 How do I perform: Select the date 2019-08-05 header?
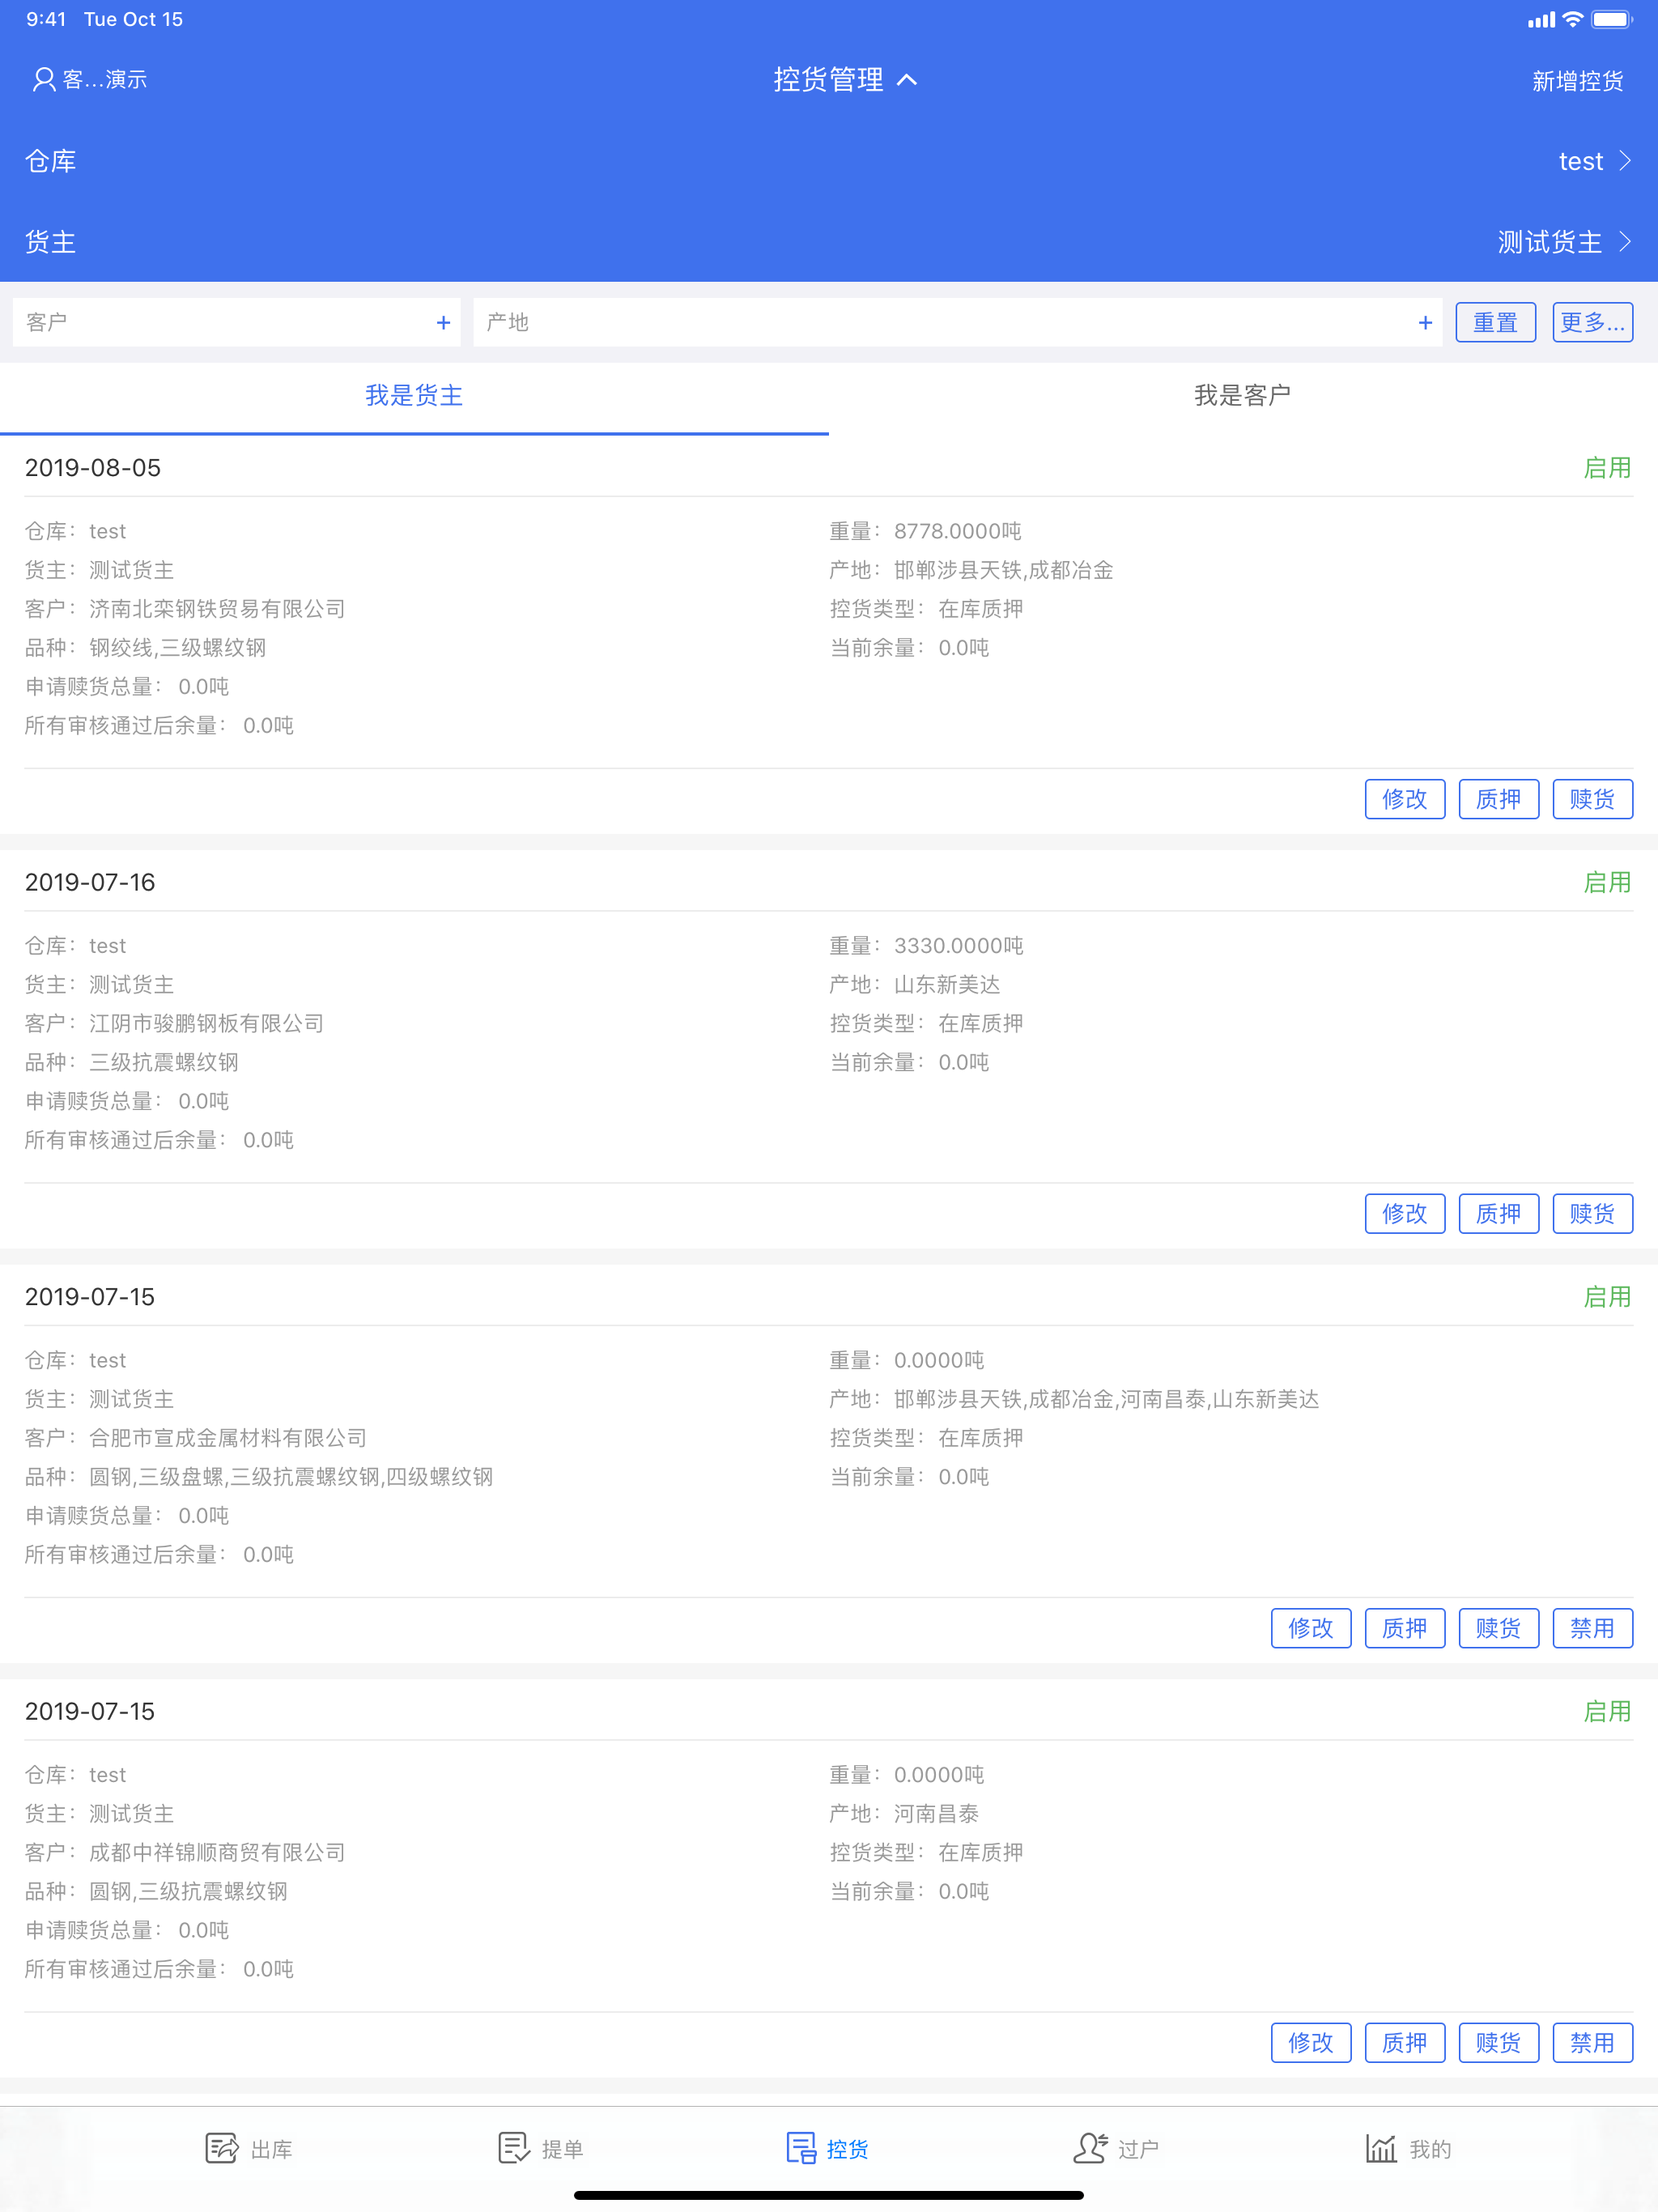click(x=93, y=468)
